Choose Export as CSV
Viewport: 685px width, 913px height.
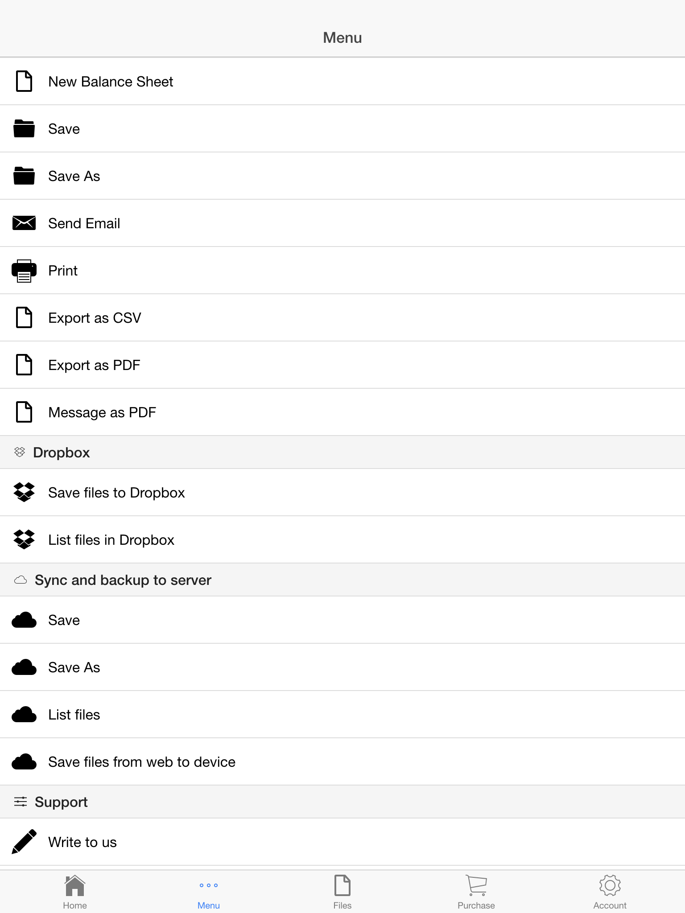click(x=342, y=318)
